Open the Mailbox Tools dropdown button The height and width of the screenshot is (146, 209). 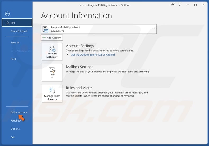[x=52, y=73]
